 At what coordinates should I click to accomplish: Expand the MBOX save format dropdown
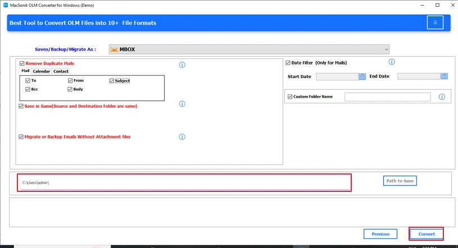tap(386, 49)
